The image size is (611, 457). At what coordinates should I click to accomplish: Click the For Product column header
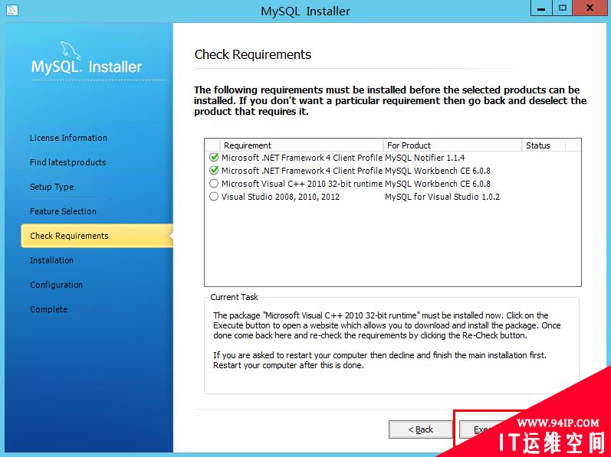[x=453, y=145]
